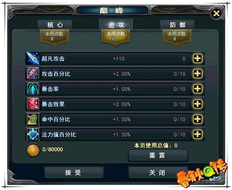This screenshot has height=190, width=232.
Task: Click the orange orb currency icon
Action: click(x=33, y=150)
